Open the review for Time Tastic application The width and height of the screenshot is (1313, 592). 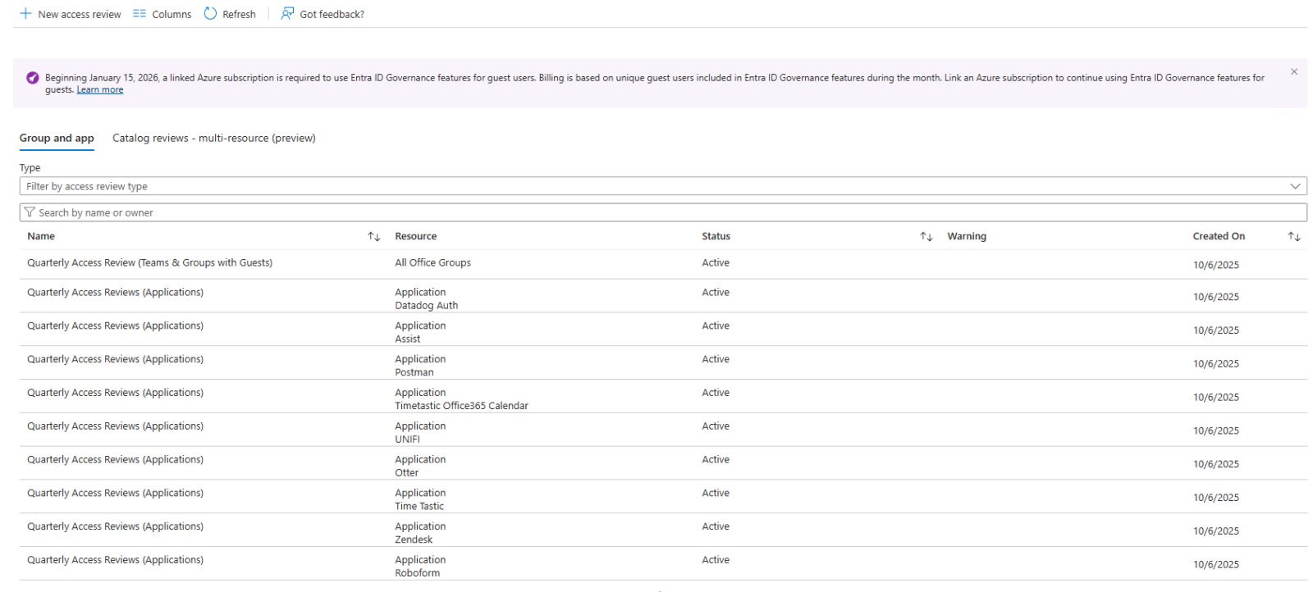[116, 494]
